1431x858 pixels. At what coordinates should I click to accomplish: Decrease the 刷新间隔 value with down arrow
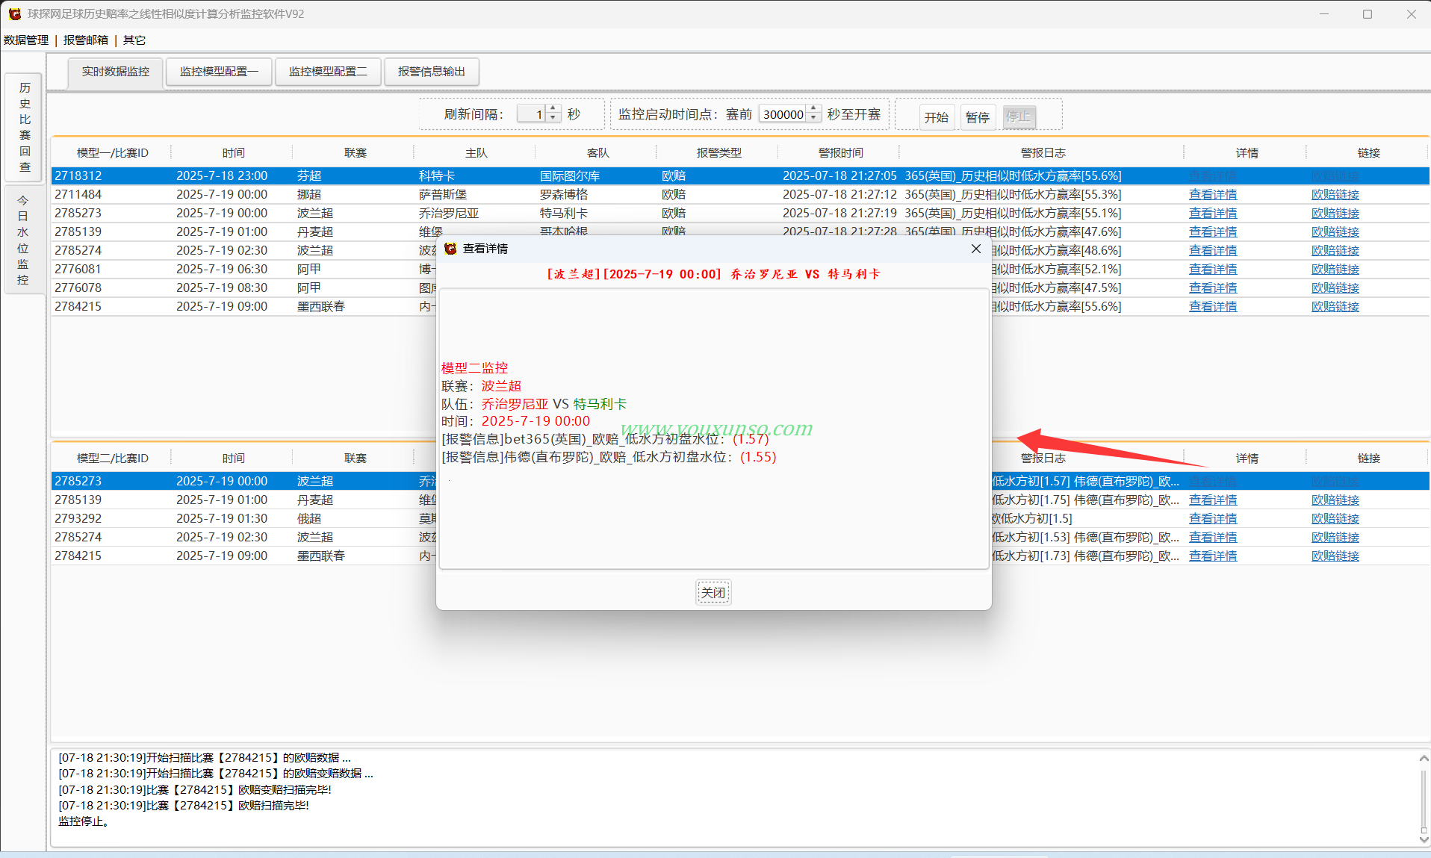click(x=553, y=119)
